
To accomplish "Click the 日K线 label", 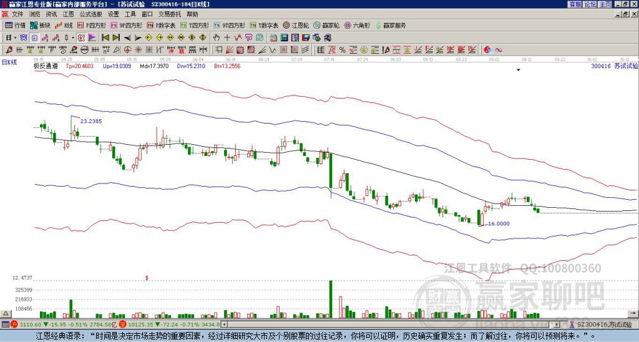I will [x=9, y=62].
